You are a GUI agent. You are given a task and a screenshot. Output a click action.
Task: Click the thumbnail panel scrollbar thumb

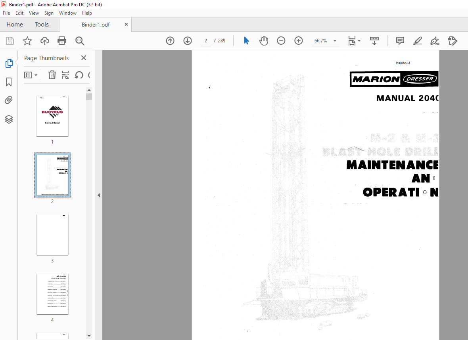click(89, 97)
